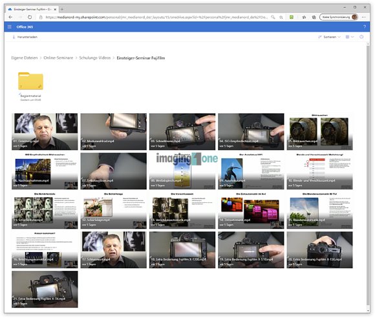Go back with the browser back arrow
The height and width of the screenshot is (318, 375).
pyautogui.click(x=10, y=17)
